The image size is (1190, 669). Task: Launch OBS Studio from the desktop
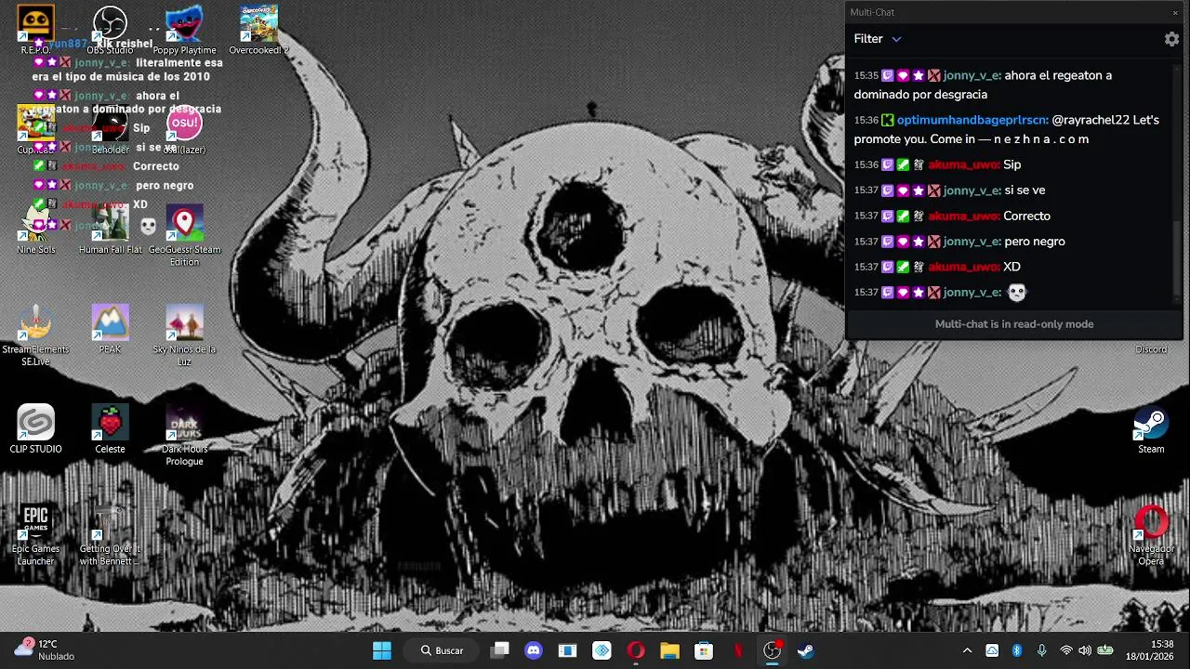110,29
